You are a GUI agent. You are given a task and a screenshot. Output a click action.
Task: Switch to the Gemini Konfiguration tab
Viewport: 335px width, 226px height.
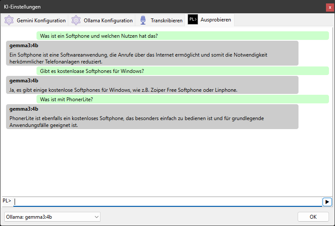(x=41, y=20)
